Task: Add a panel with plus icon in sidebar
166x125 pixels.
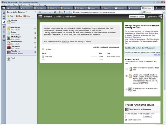Action: [x=4, y=41]
